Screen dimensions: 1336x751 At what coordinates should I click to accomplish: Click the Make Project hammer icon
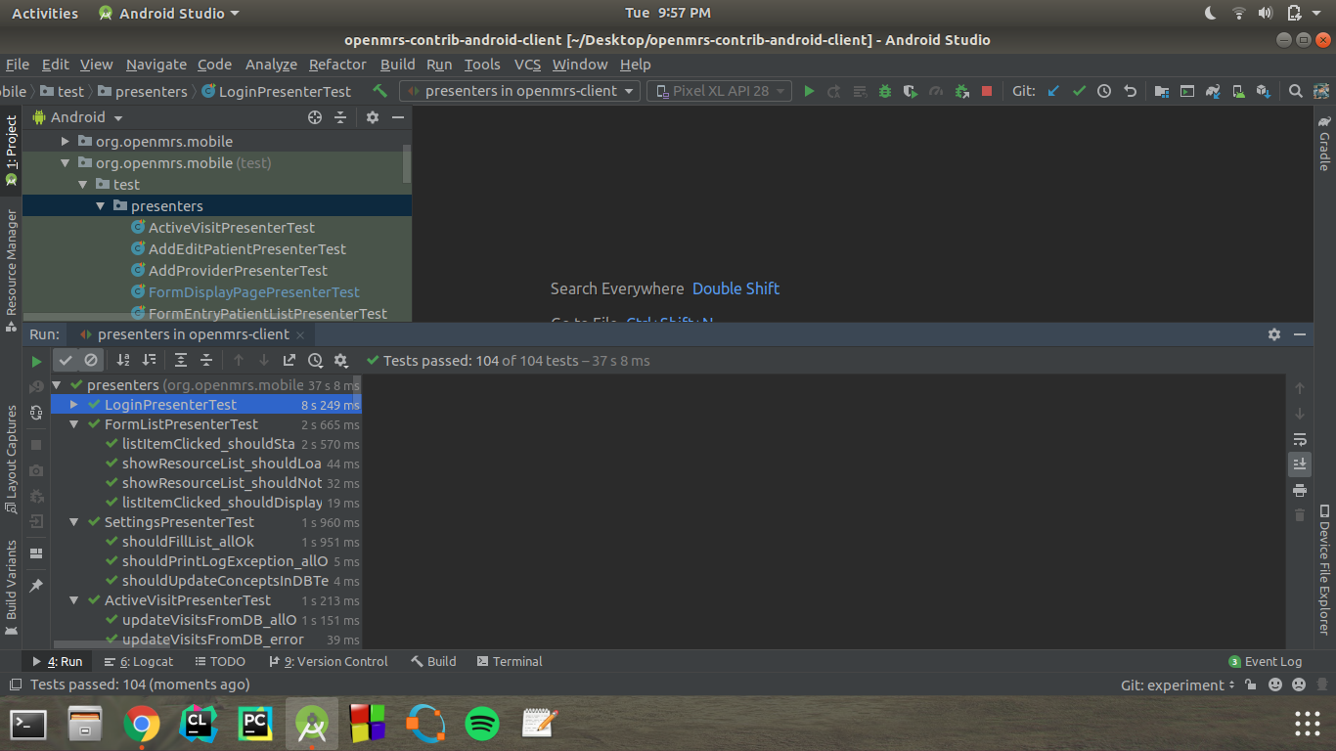click(x=380, y=91)
